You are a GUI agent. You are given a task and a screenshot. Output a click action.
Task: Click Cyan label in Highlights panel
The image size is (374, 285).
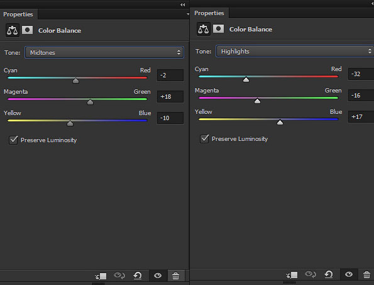coord(202,69)
